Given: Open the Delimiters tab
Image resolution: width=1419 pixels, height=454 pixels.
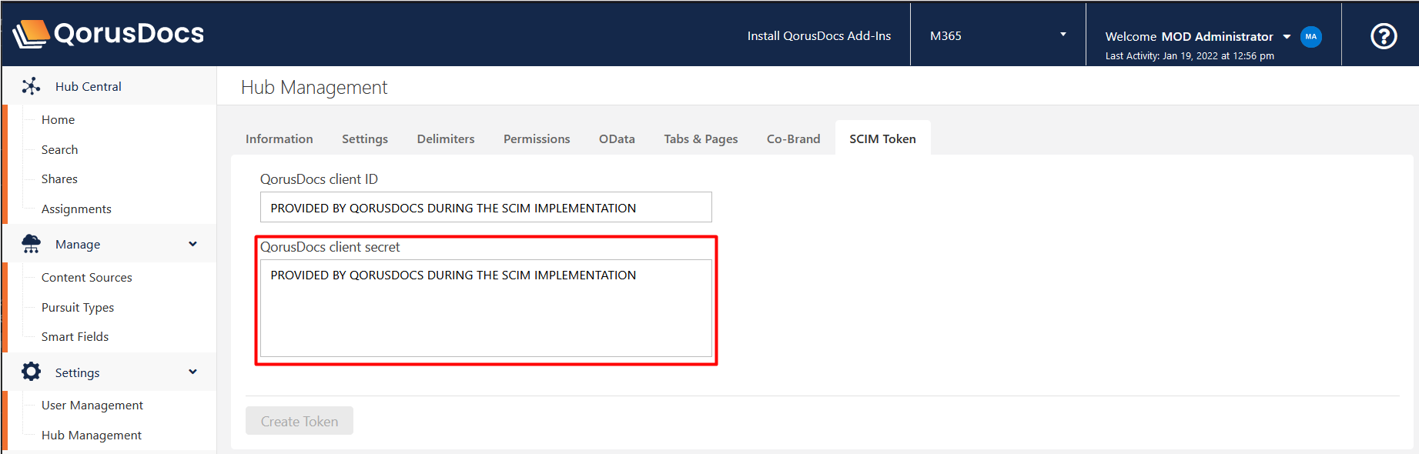Looking at the screenshot, I should click(446, 139).
